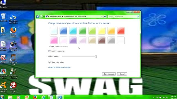Open Malwarebytes Anti-Malware desktop shortcut
Screen dimensions: 177x99
click(x=13, y=19)
